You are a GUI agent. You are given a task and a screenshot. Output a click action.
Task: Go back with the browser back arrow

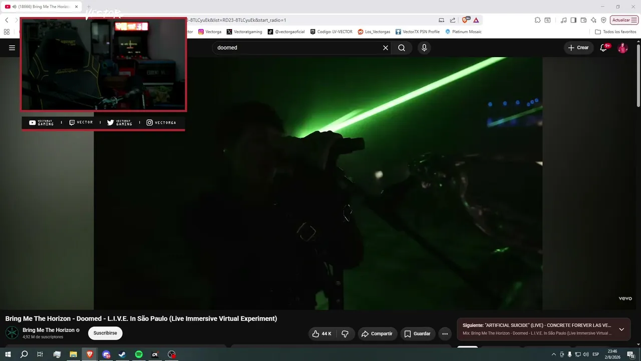[x=7, y=20]
